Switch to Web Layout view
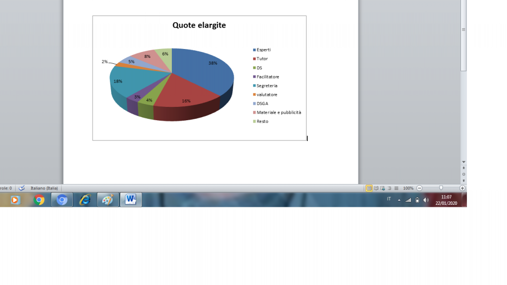The width and height of the screenshot is (507, 285). point(383,188)
